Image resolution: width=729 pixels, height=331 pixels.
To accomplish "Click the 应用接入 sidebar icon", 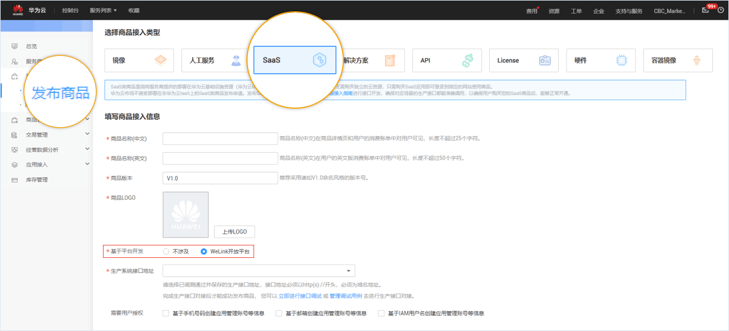I will pyautogui.click(x=14, y=165).
